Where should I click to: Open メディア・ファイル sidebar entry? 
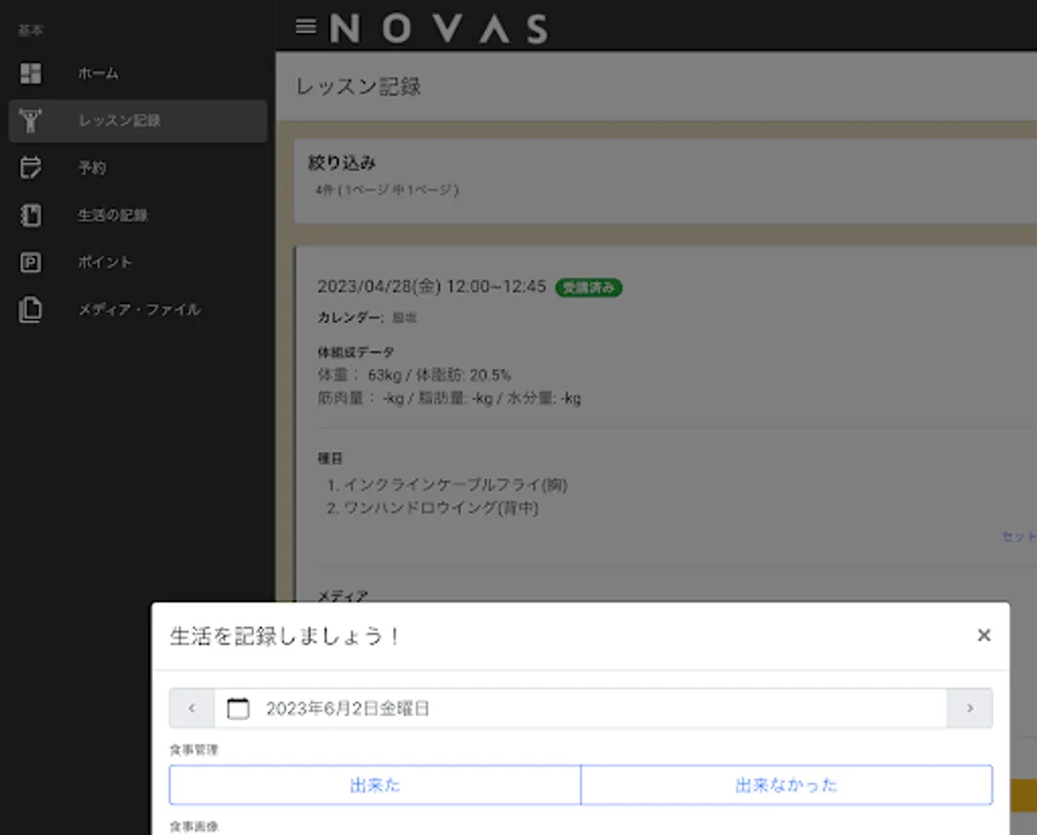(x=139, y=310)
